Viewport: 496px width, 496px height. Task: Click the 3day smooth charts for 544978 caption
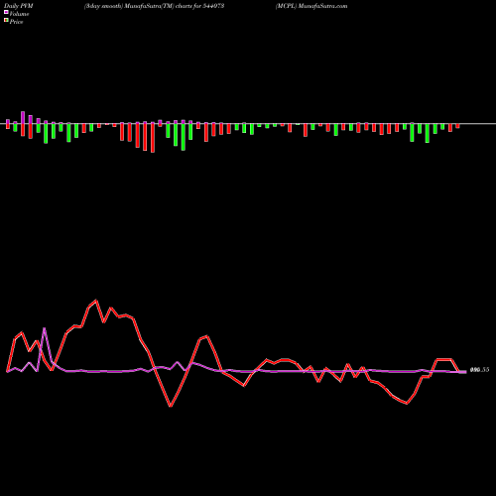pos(155,6)
